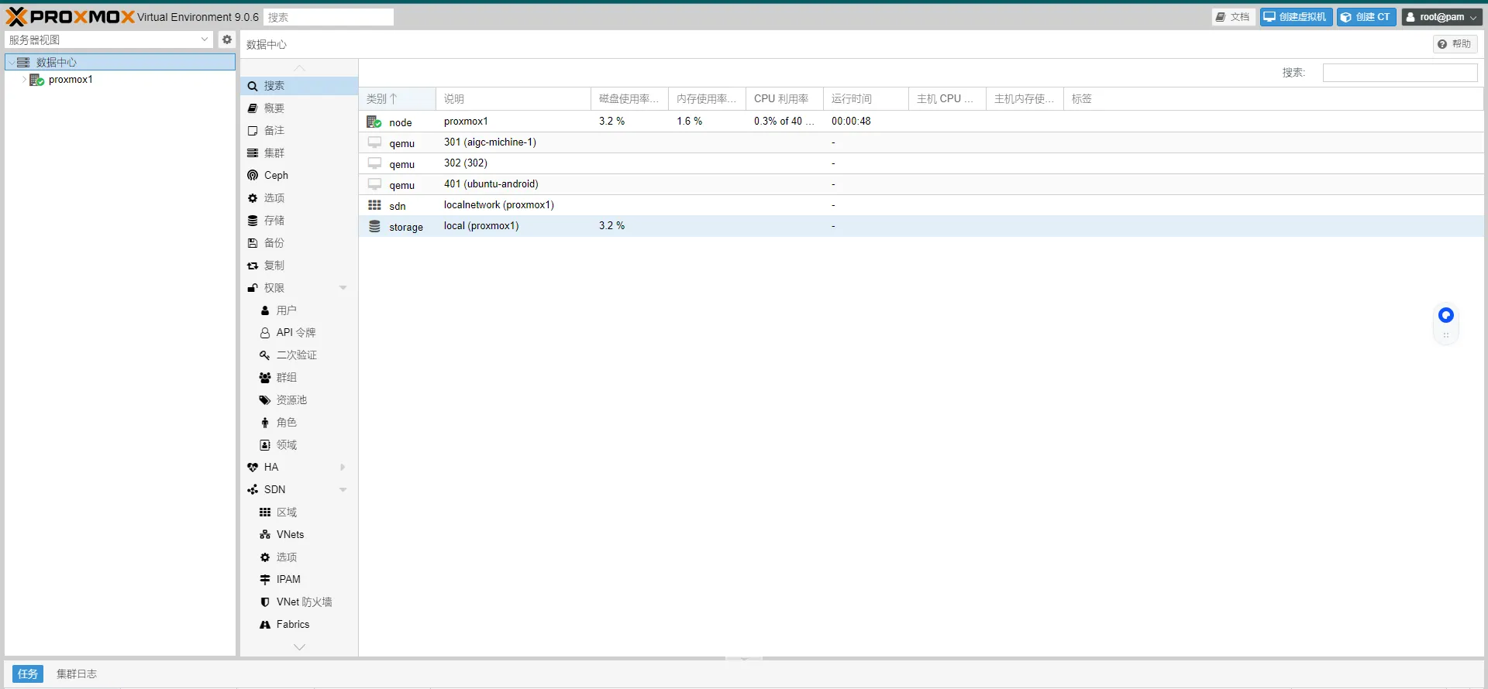The width and height of the screenshot is (1488, 689).
Task: Open 资源池 pools panel
Action: point(299,400)
